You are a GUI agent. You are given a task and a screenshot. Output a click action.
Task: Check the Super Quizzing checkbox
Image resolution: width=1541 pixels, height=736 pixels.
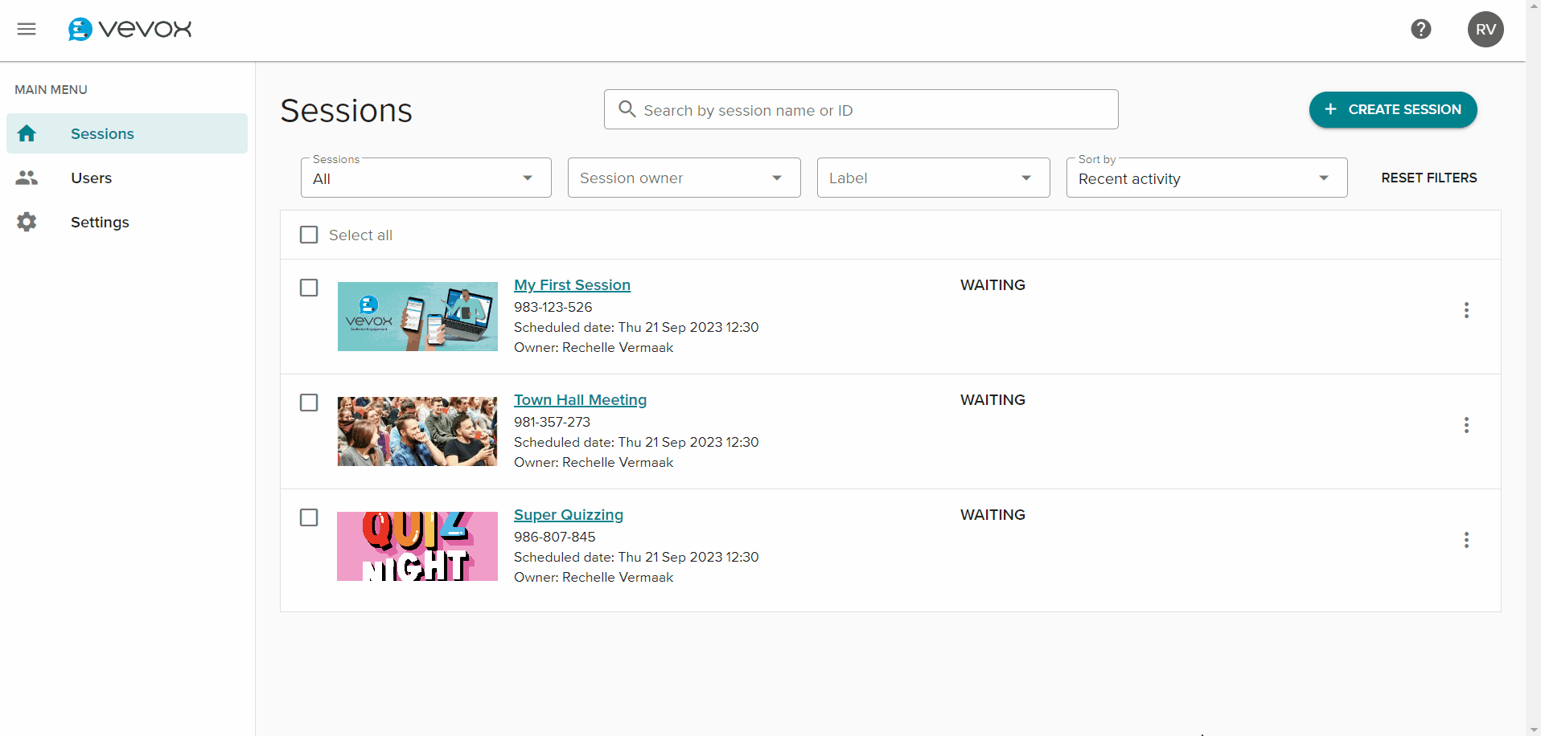click(309, 517)
